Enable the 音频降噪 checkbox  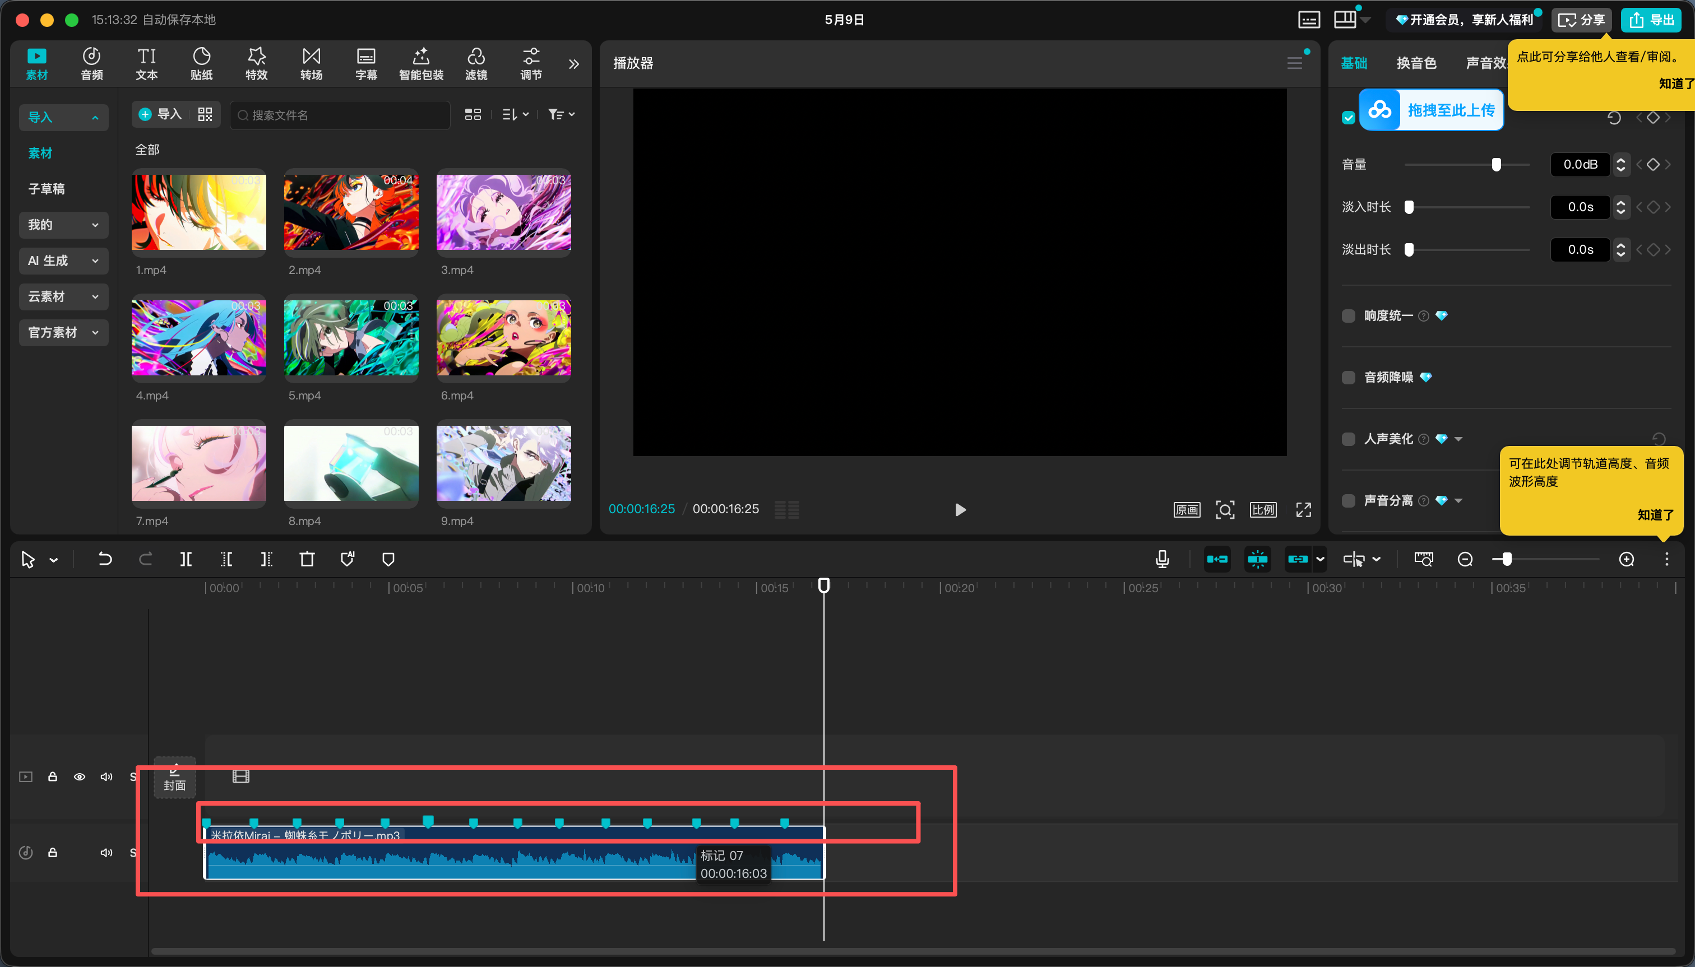click(1348, 377)
